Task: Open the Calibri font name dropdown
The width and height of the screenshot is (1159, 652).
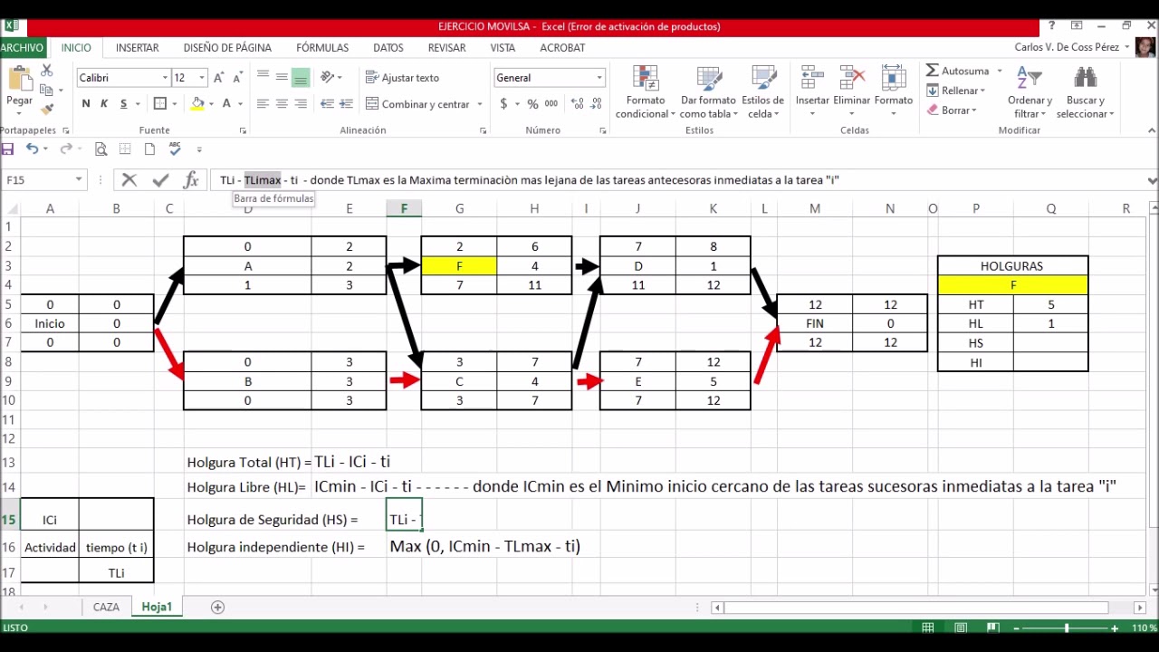Action: 165,78
